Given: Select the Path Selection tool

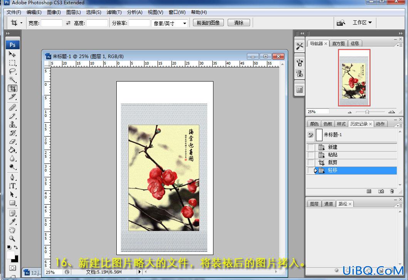Looking at the screenshot, I should (x=12, y=194).
